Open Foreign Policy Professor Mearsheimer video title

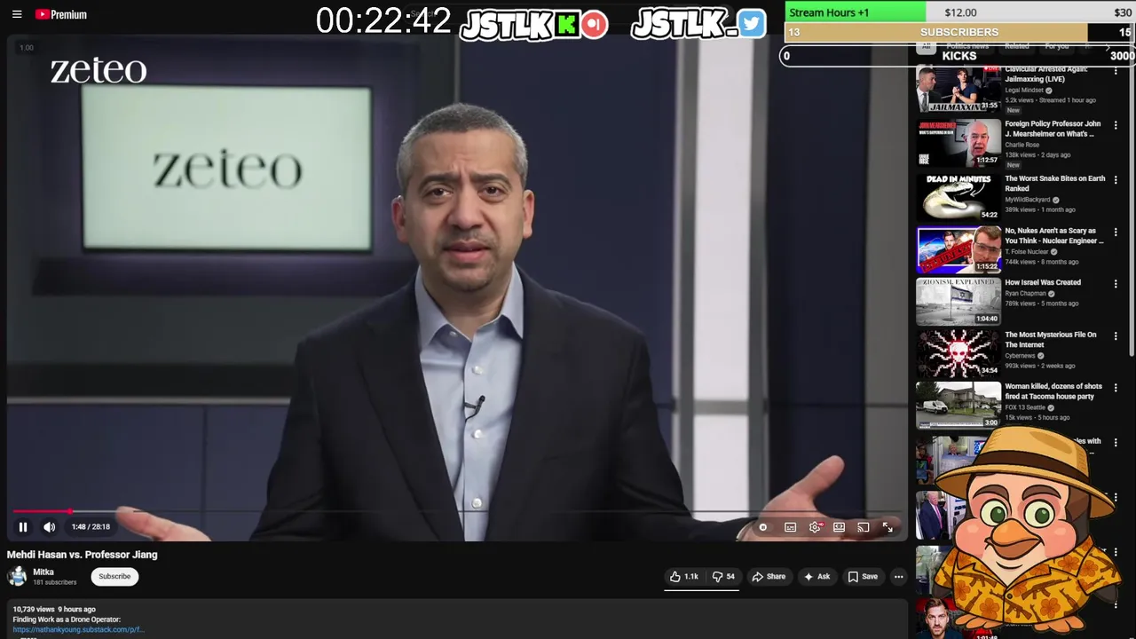click(1053, 129)
